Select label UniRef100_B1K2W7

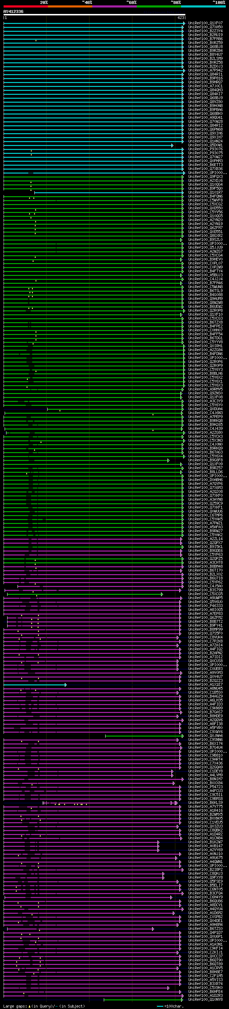(205, 842)
